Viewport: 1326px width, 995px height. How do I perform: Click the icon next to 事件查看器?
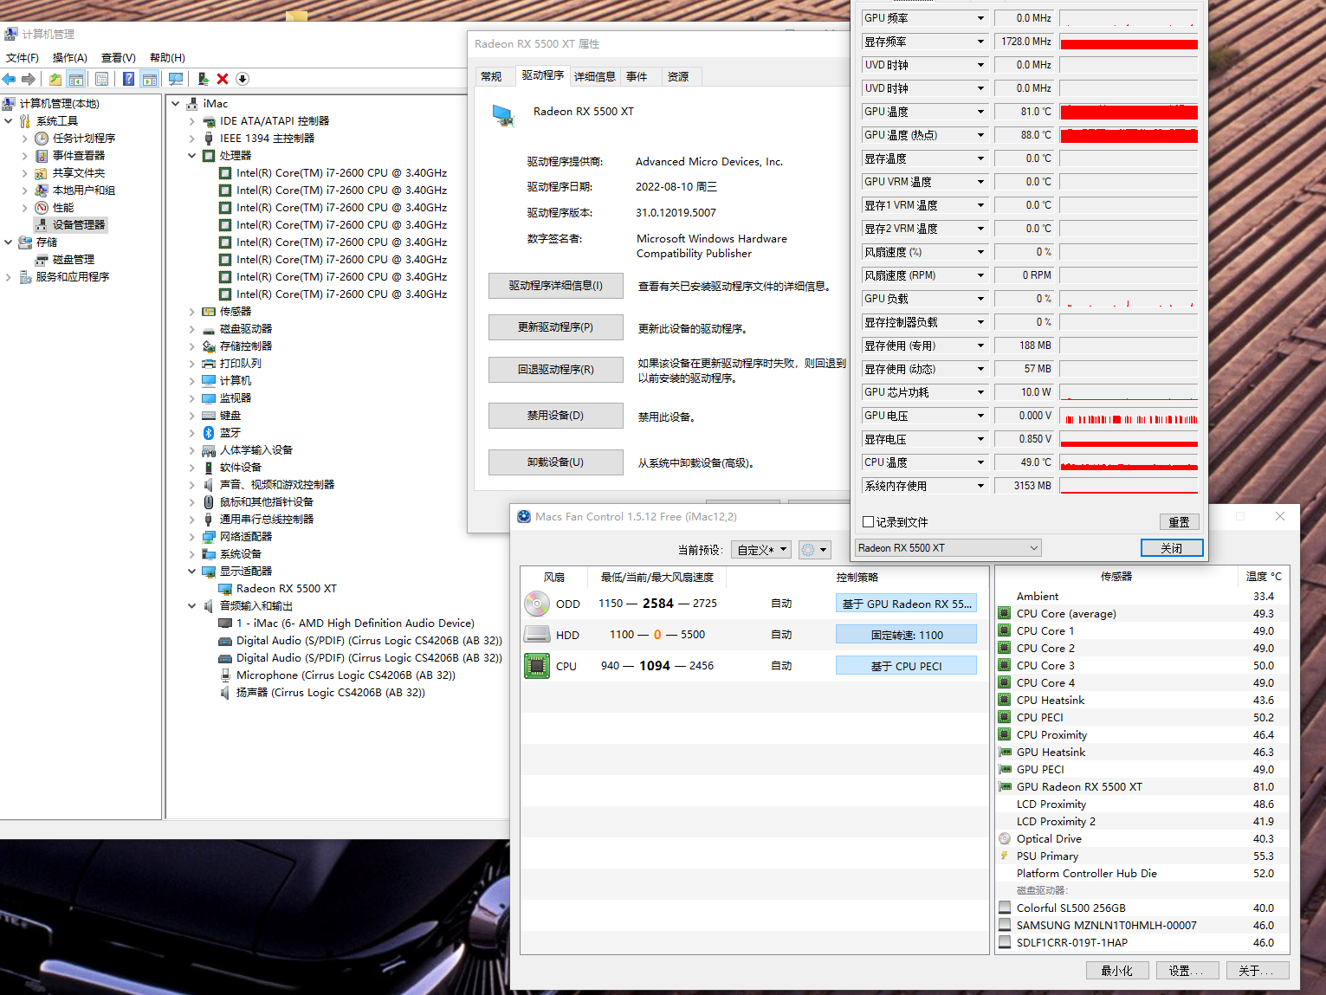(x=42, y=156)
